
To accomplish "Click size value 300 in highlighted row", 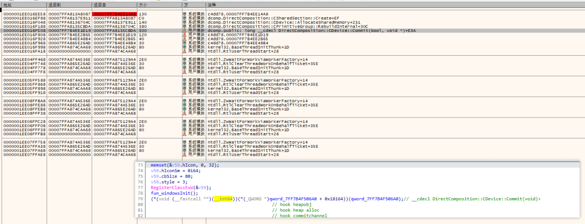I will 142,30.
